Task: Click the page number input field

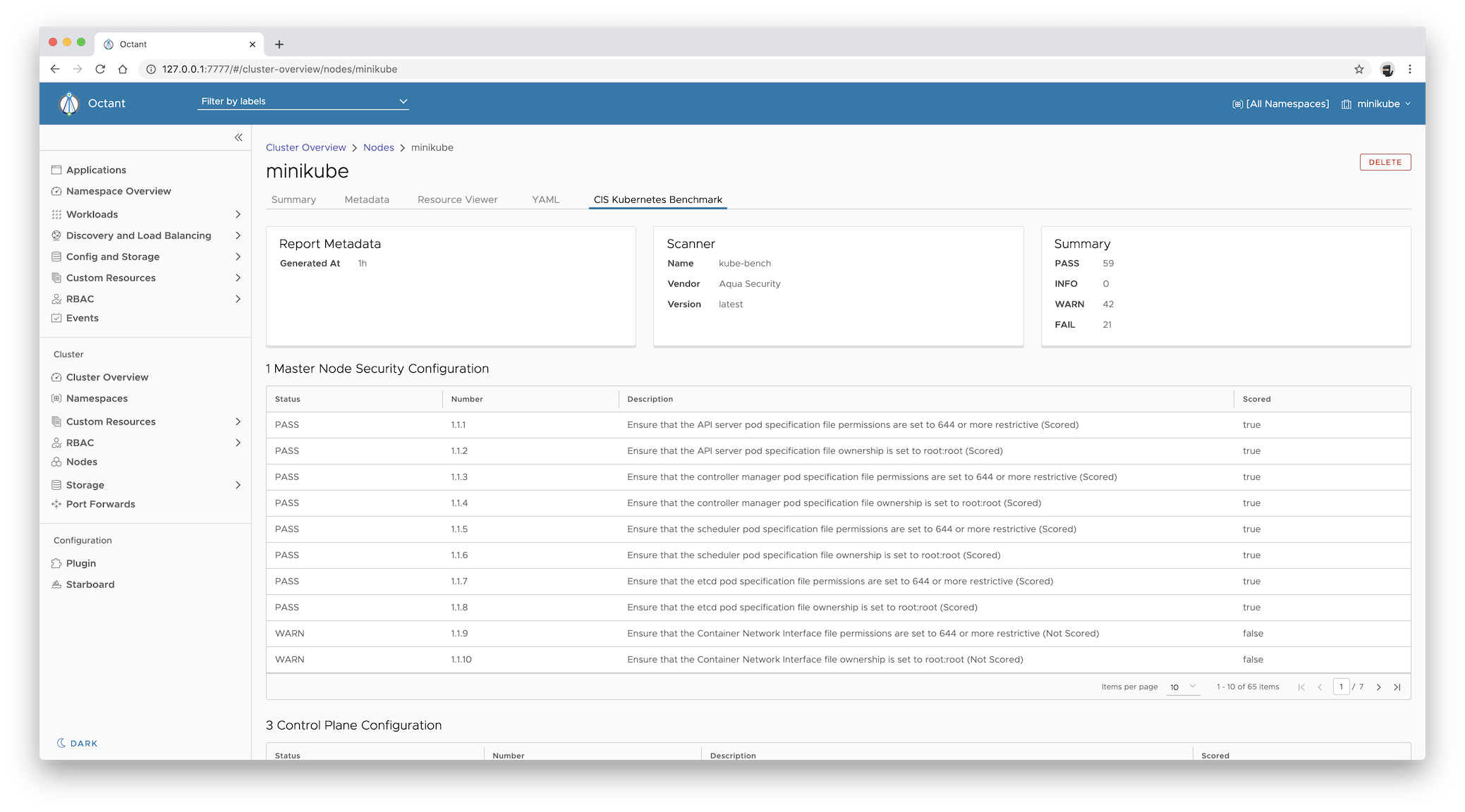Action: [1341, 687]
